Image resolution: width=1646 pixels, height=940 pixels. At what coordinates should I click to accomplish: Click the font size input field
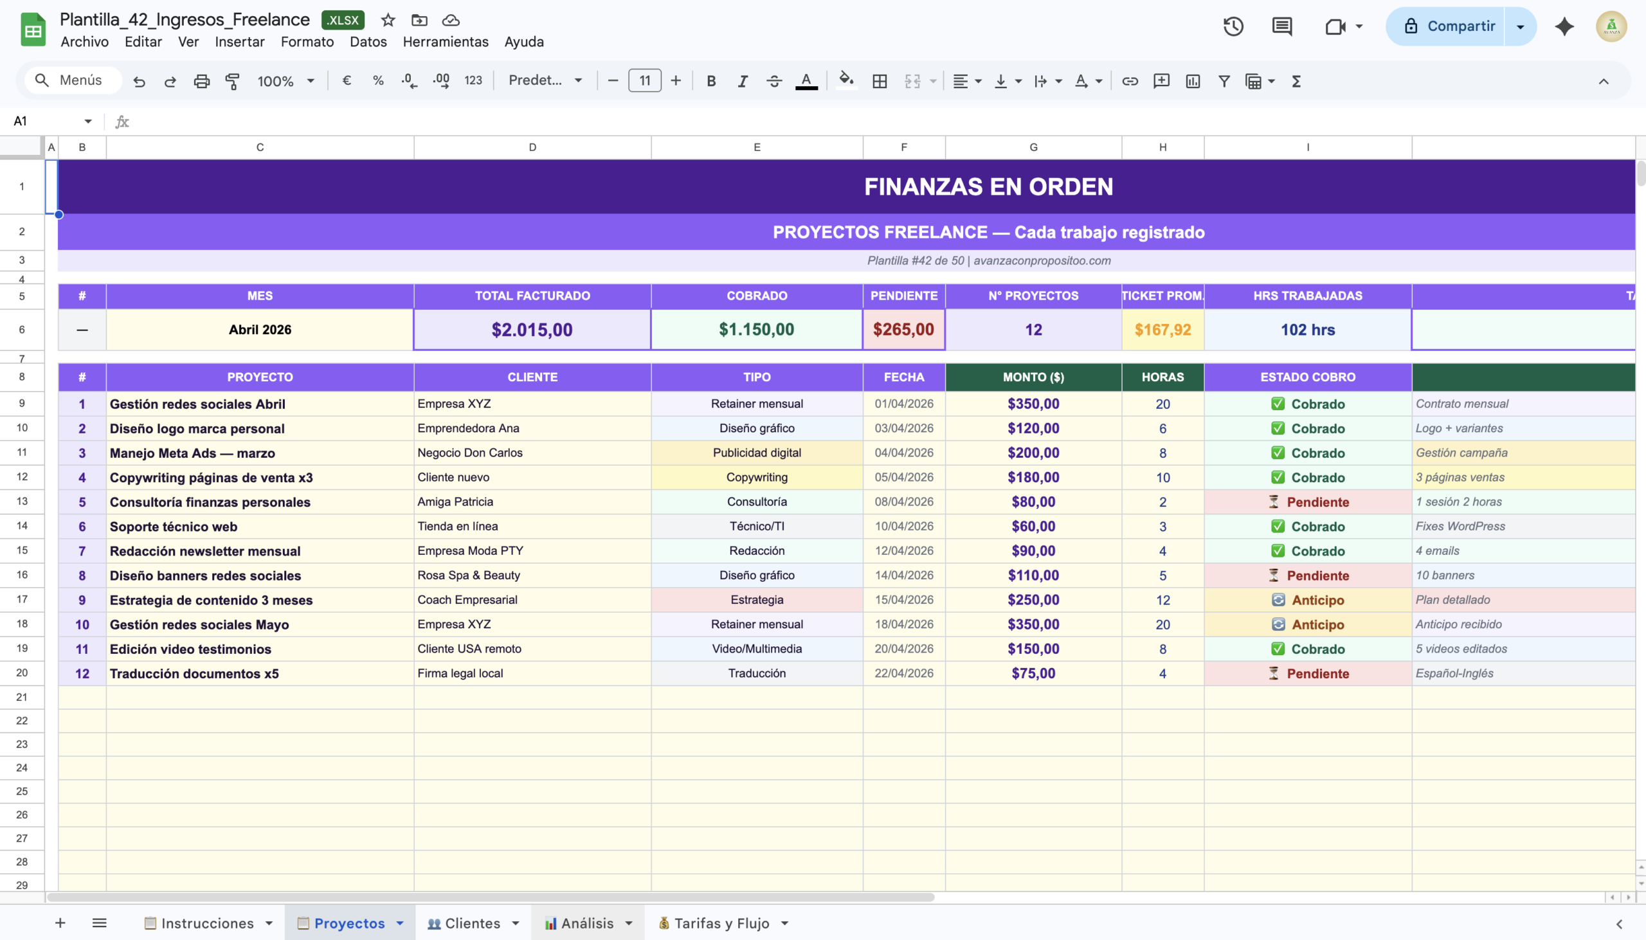[644, 81]
